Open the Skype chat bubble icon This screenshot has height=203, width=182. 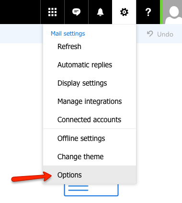point(76,12)
